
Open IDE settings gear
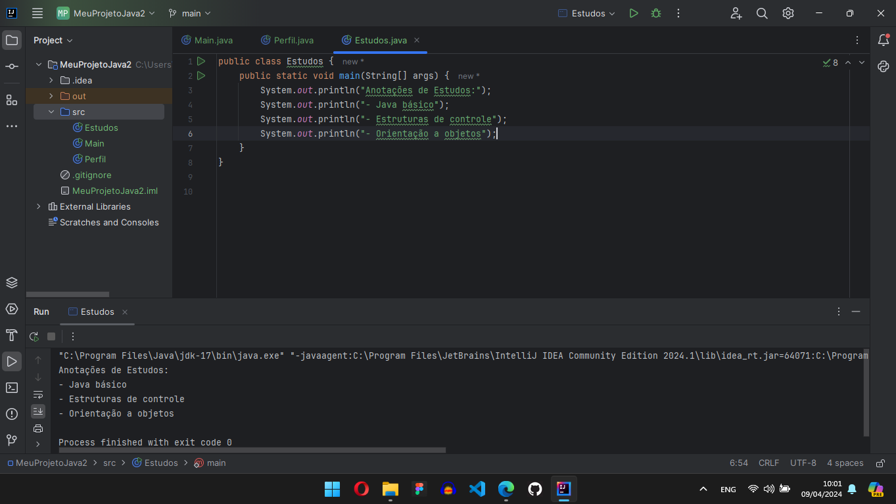[x=788, y=13]
